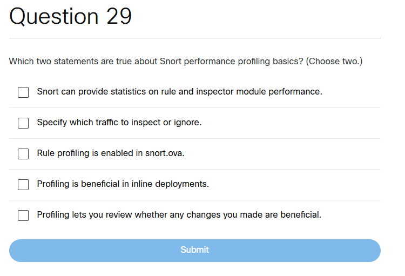Click the question prompt about Snort profiling basics
The width and height of the screenshot is (405, 276).
point(157,62)
